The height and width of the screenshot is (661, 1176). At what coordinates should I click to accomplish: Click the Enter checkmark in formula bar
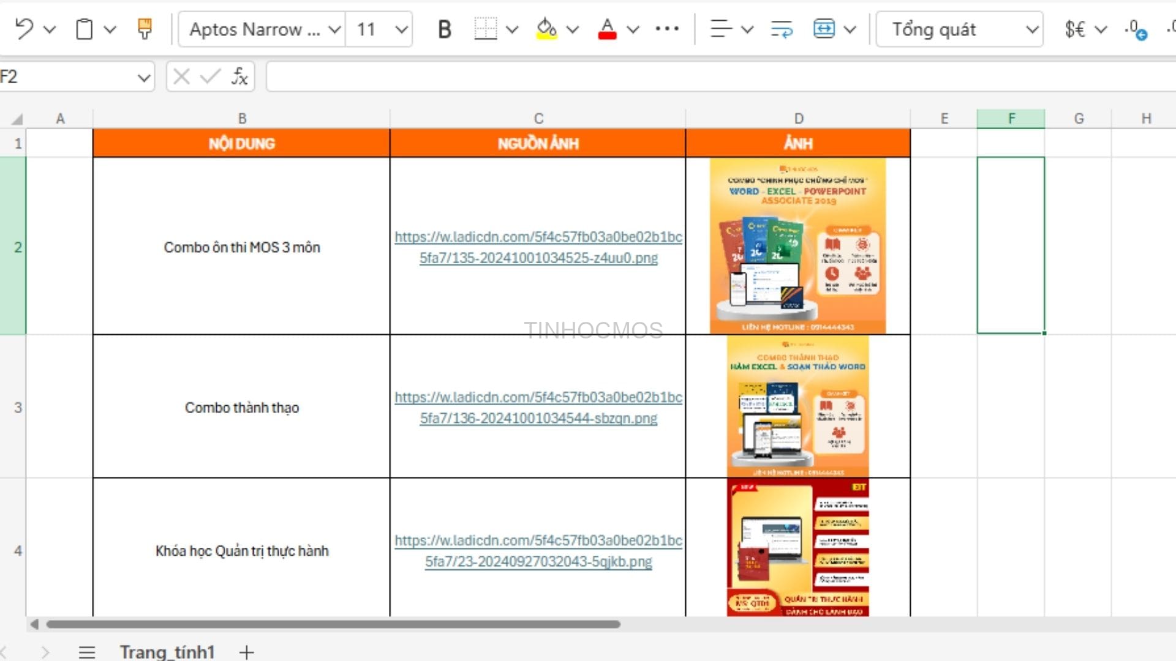click(x=210, y=77)
